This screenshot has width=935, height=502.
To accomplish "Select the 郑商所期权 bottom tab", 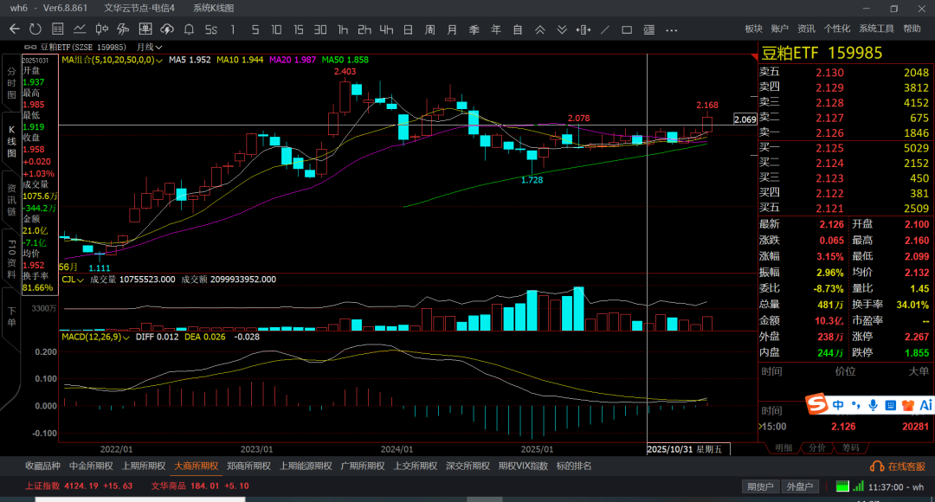I will pos(248,466).
